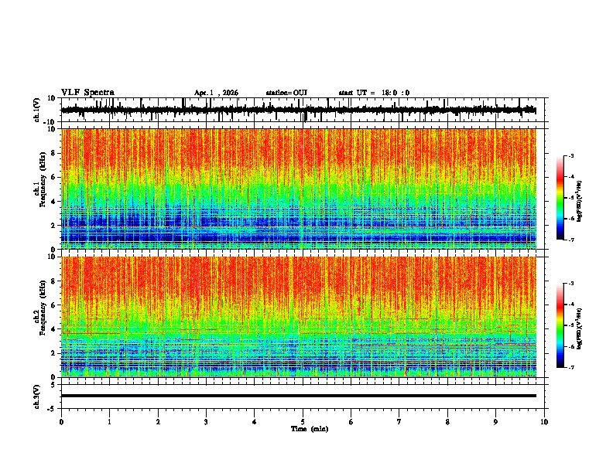Click the thick ch.3 voltage trace line
The image size is (613, 473).
(298, 396)
